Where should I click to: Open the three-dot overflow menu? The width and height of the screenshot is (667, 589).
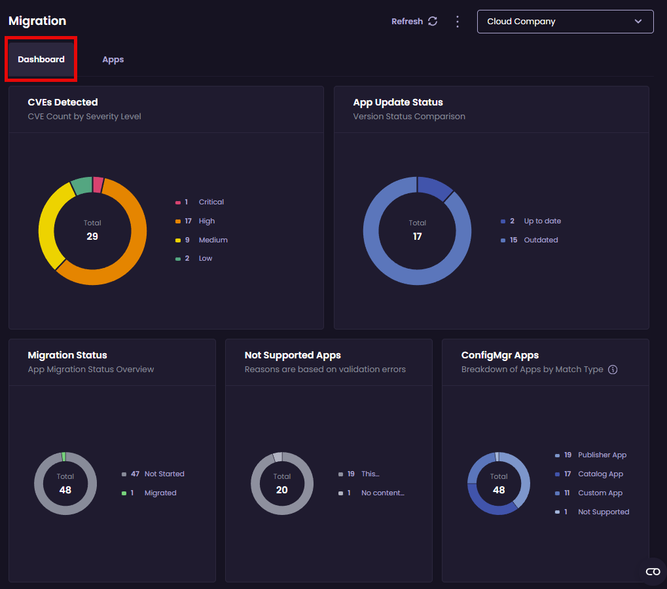(x=457, y=20)
